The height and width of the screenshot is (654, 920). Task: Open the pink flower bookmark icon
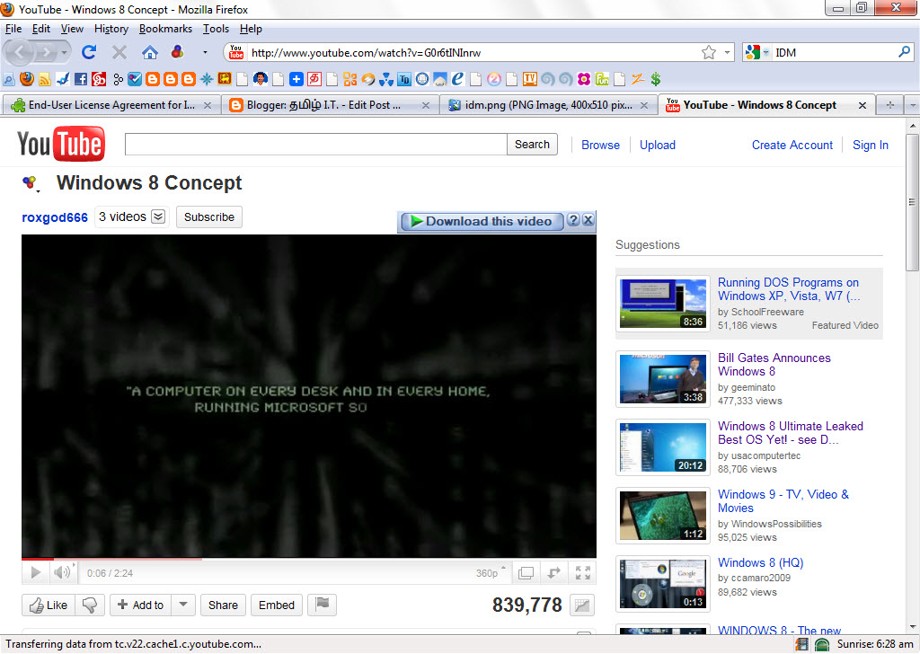pyautogui.click(x=584, y=79)
